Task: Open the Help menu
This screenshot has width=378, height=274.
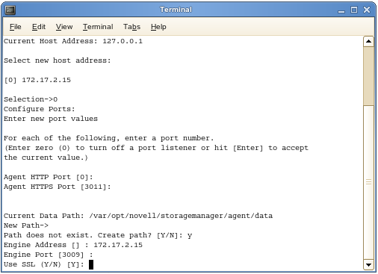Action: coord(158,27)
